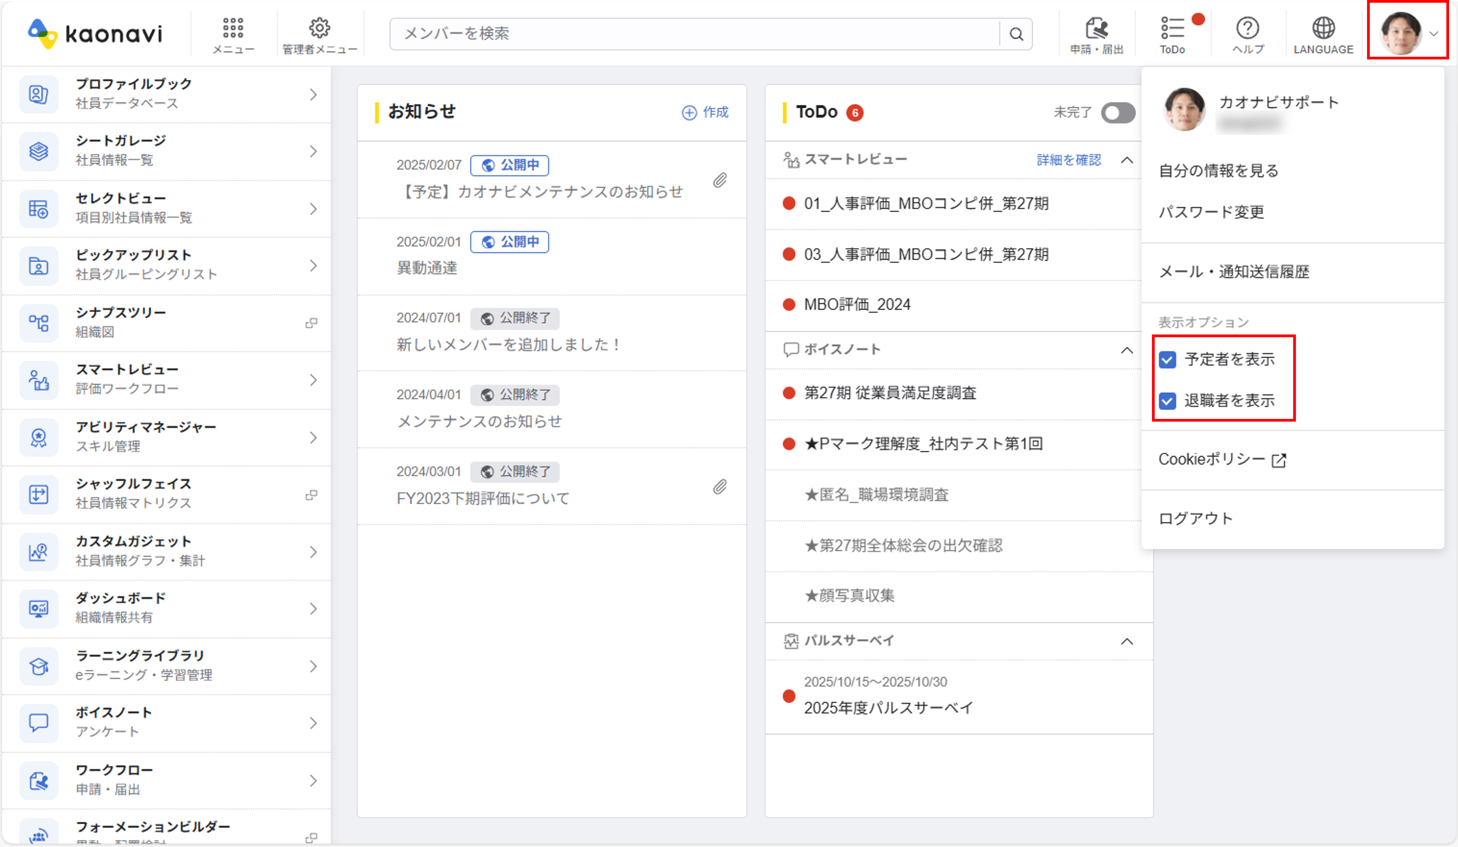Toggle the 未完了 switch in ToDo
The height and width of the screenshot is (847, 1458).
tap(1118, 113)
